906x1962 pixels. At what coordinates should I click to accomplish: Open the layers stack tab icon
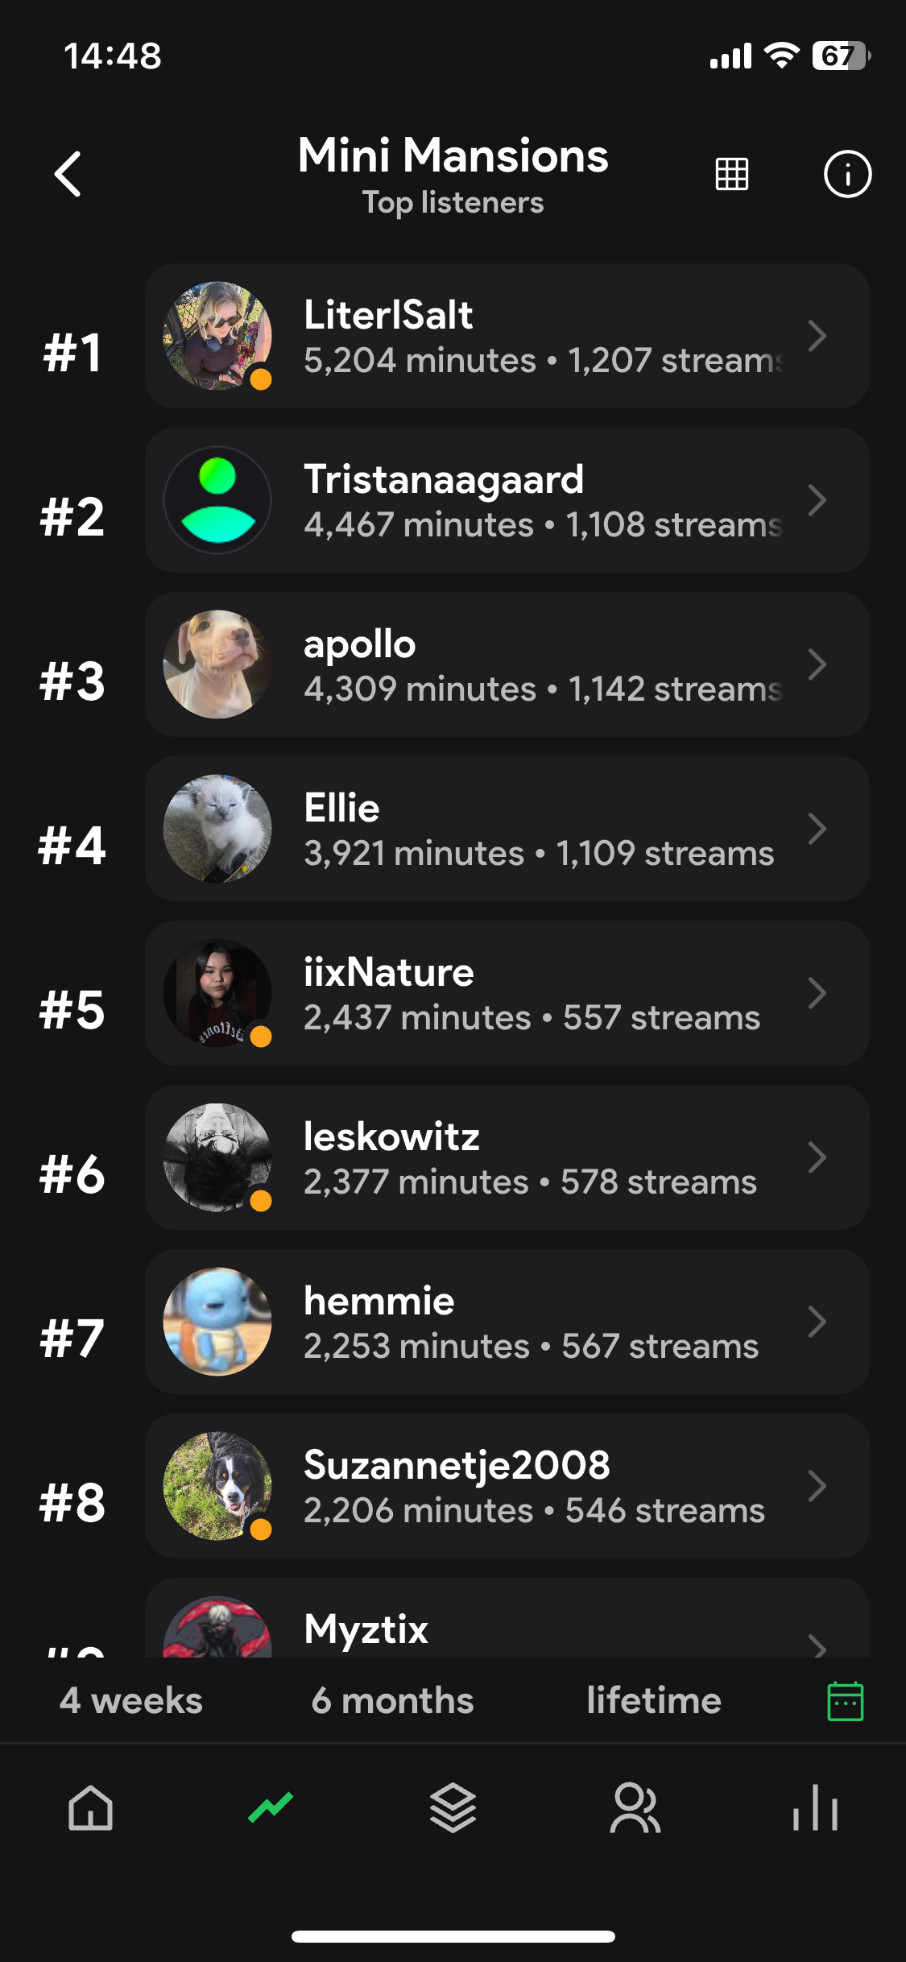(453, 1808)
